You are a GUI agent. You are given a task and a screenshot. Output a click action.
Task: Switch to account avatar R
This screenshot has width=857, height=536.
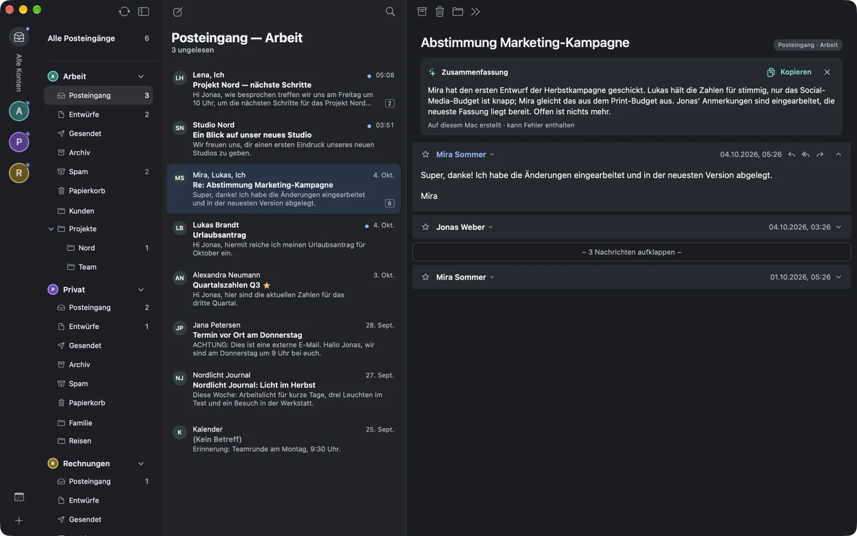(x=19, y=173)
